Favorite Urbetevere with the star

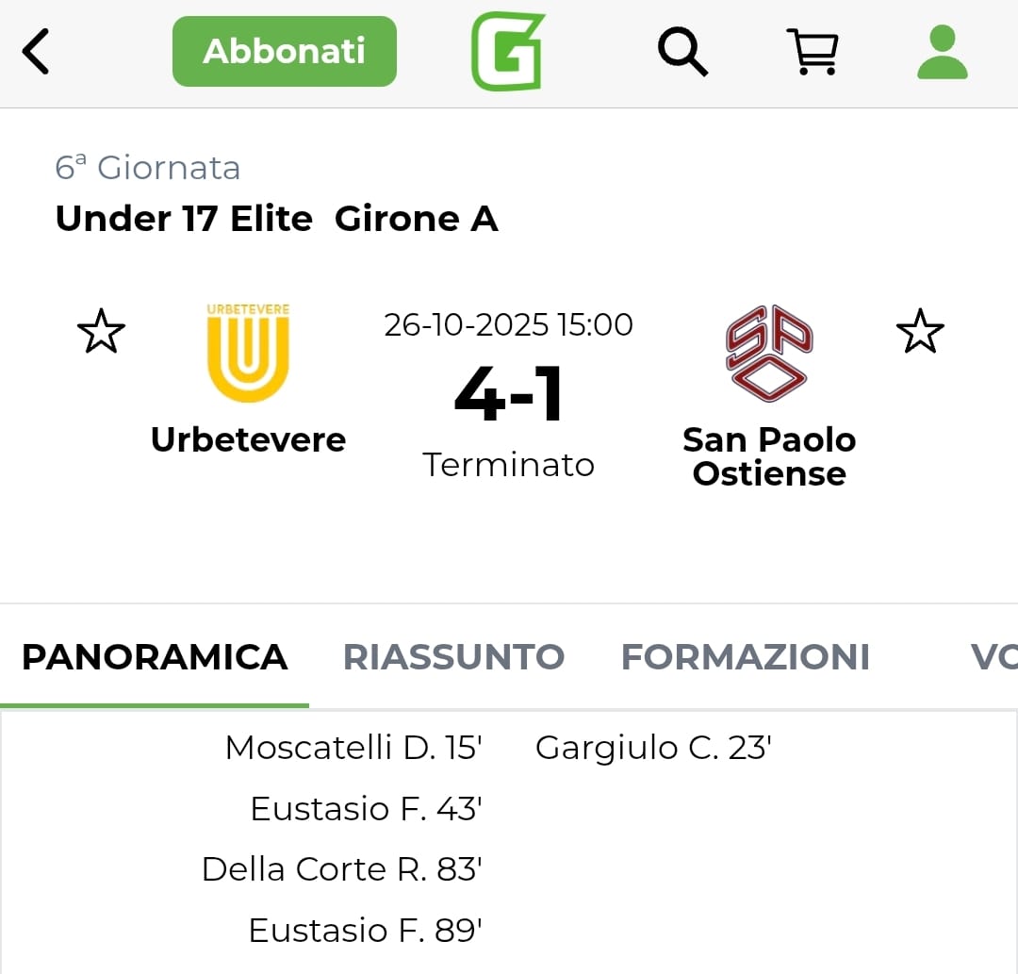click(101, 332)
